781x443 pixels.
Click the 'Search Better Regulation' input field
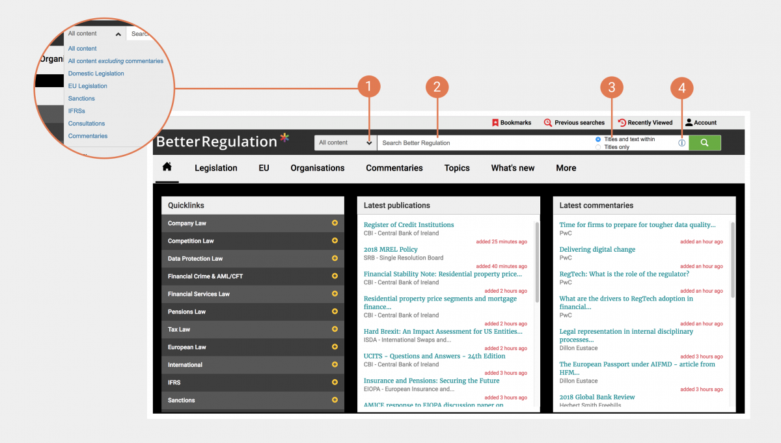pyautogui.click(x=482, y=143)
